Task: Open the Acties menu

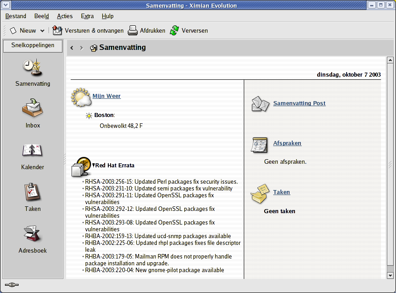Action: pyautogui.click(x=65, y=16)
